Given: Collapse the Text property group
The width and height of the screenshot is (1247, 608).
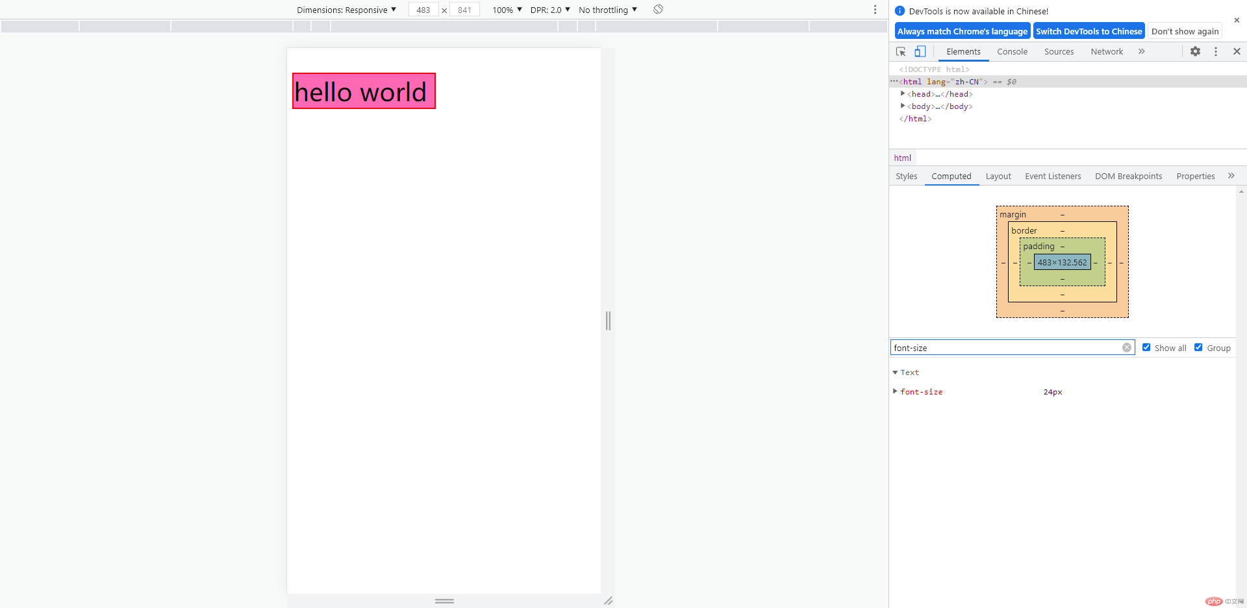Looking at the screenshot, I should click(x=895, y=372).
